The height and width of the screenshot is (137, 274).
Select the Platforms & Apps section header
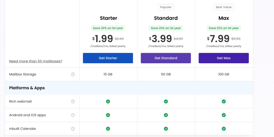pos(27,88)
